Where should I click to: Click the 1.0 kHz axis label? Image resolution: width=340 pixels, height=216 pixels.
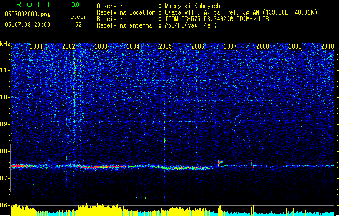click(5, 97)
